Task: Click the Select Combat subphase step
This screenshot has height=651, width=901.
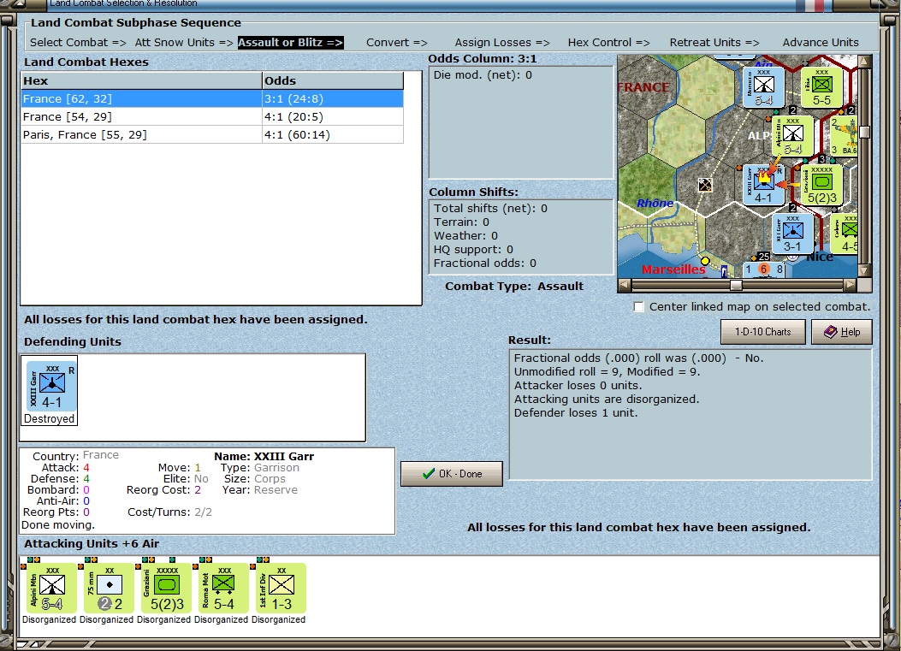Action: tap(78, 43)
